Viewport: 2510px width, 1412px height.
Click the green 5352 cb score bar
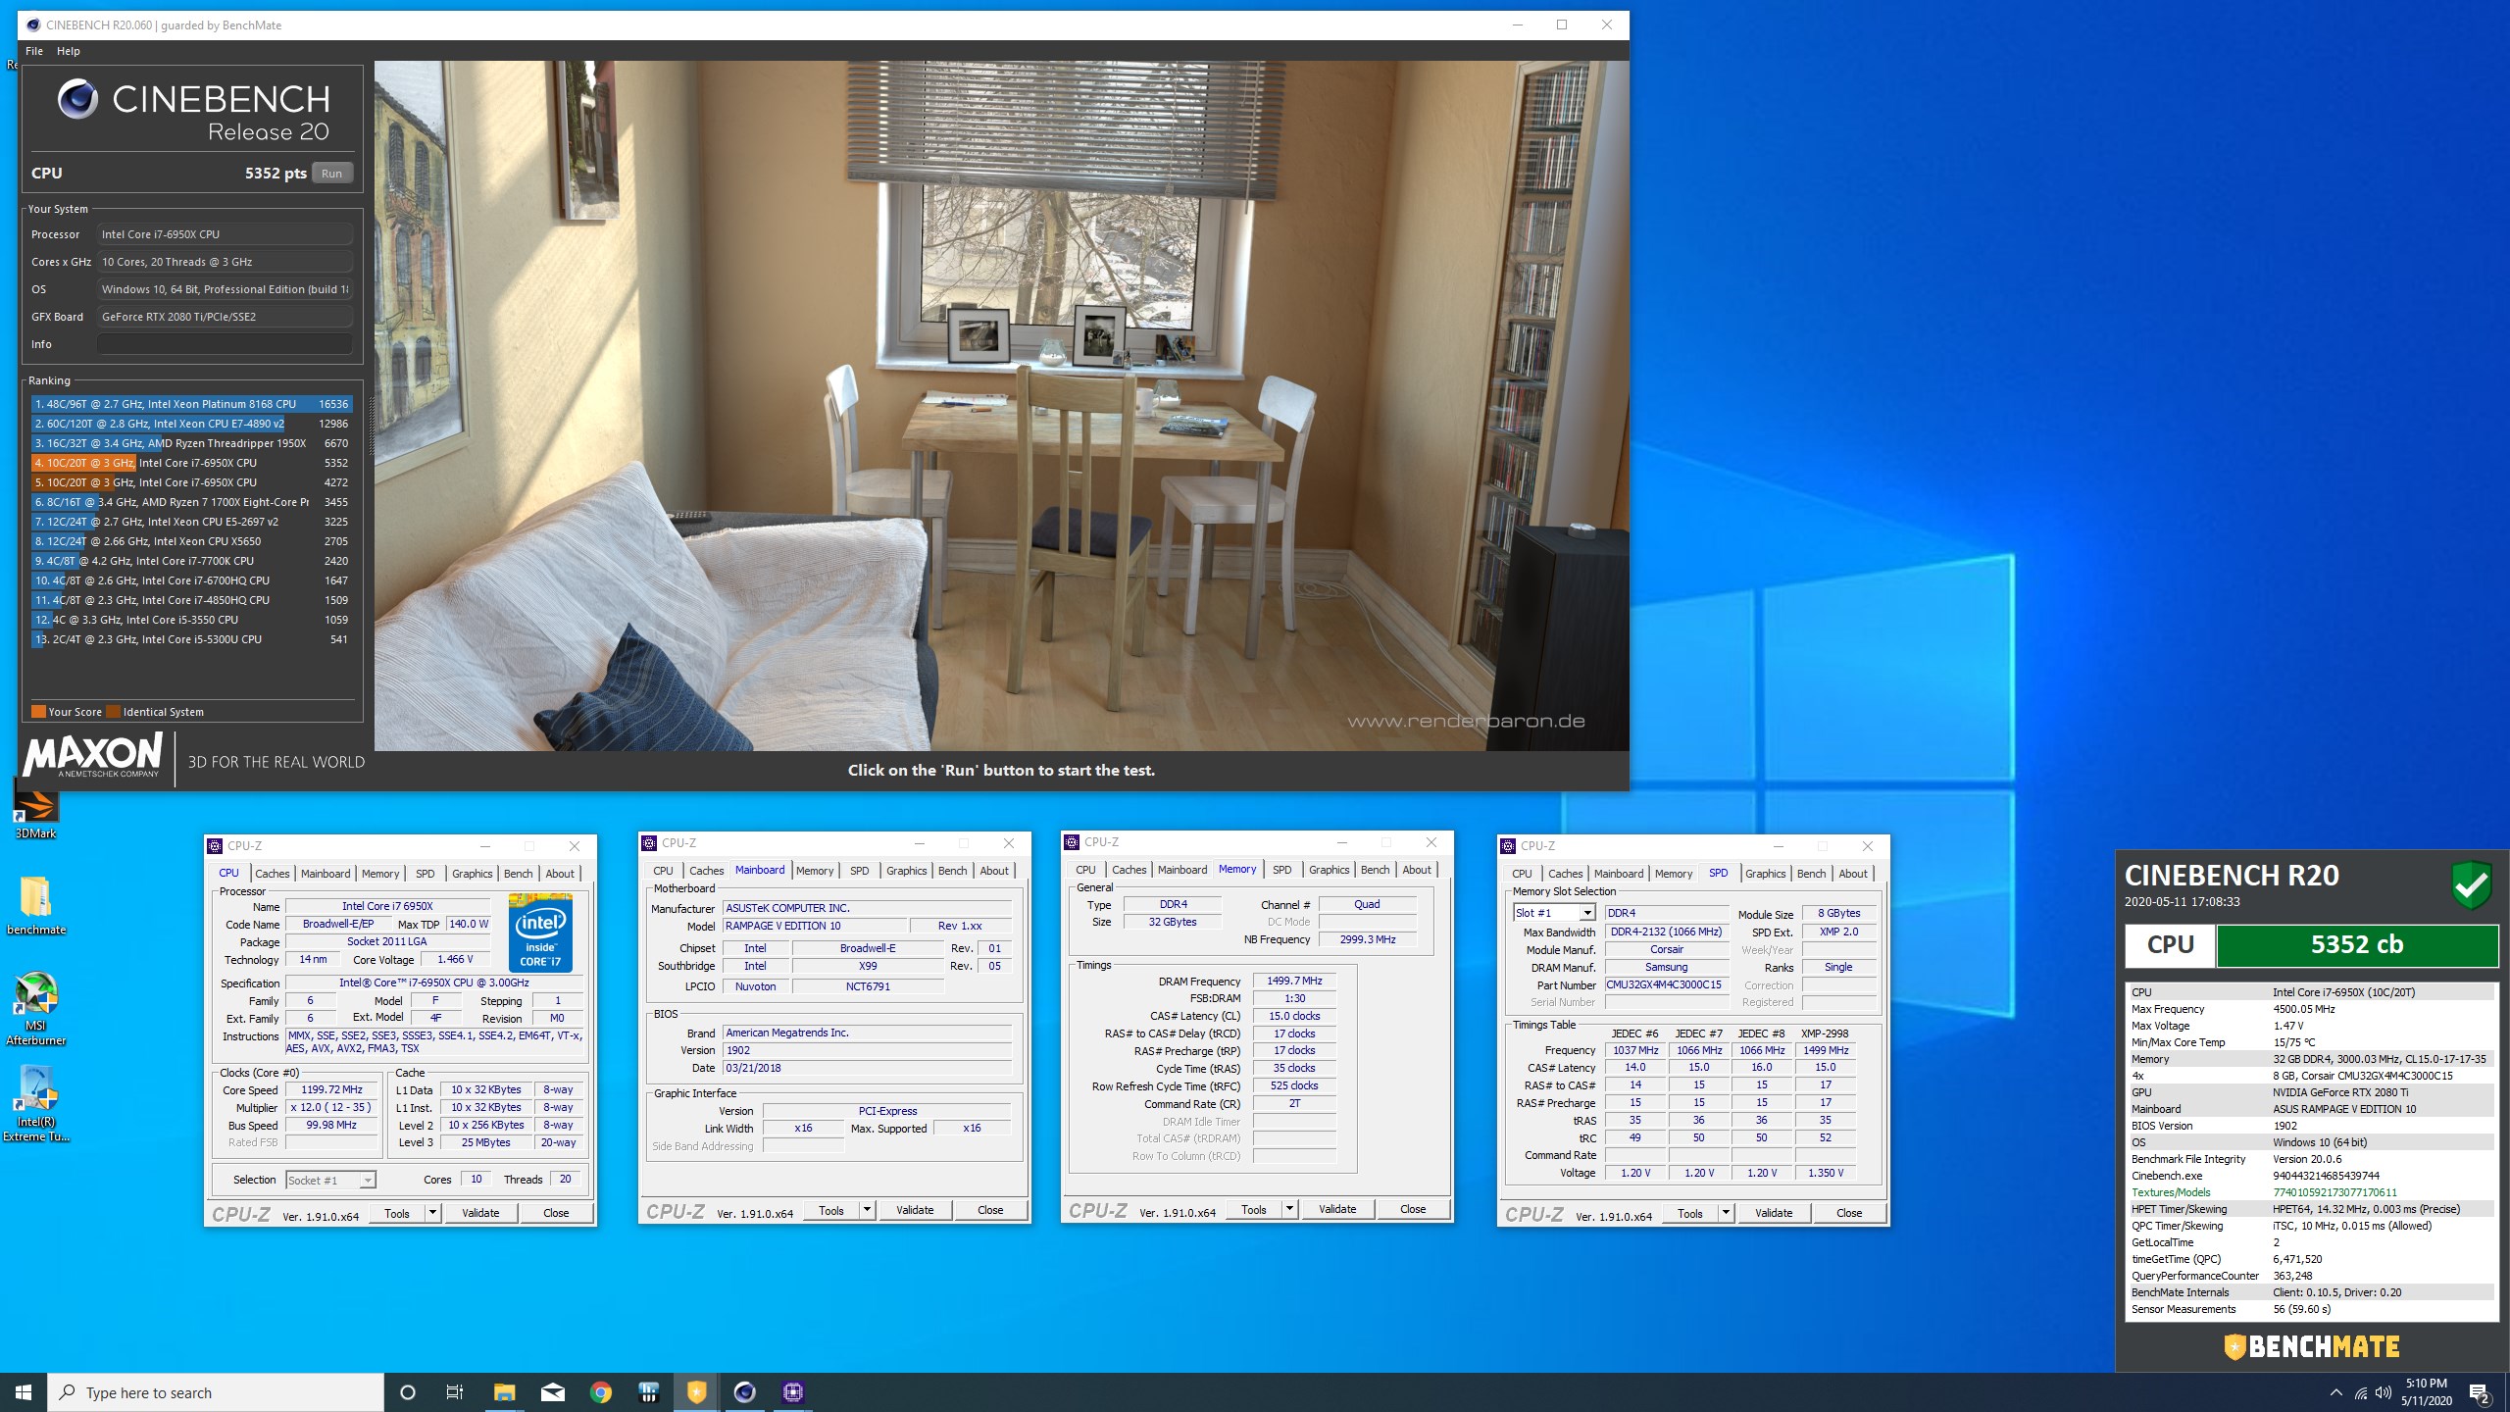[x=2357, y=945]
